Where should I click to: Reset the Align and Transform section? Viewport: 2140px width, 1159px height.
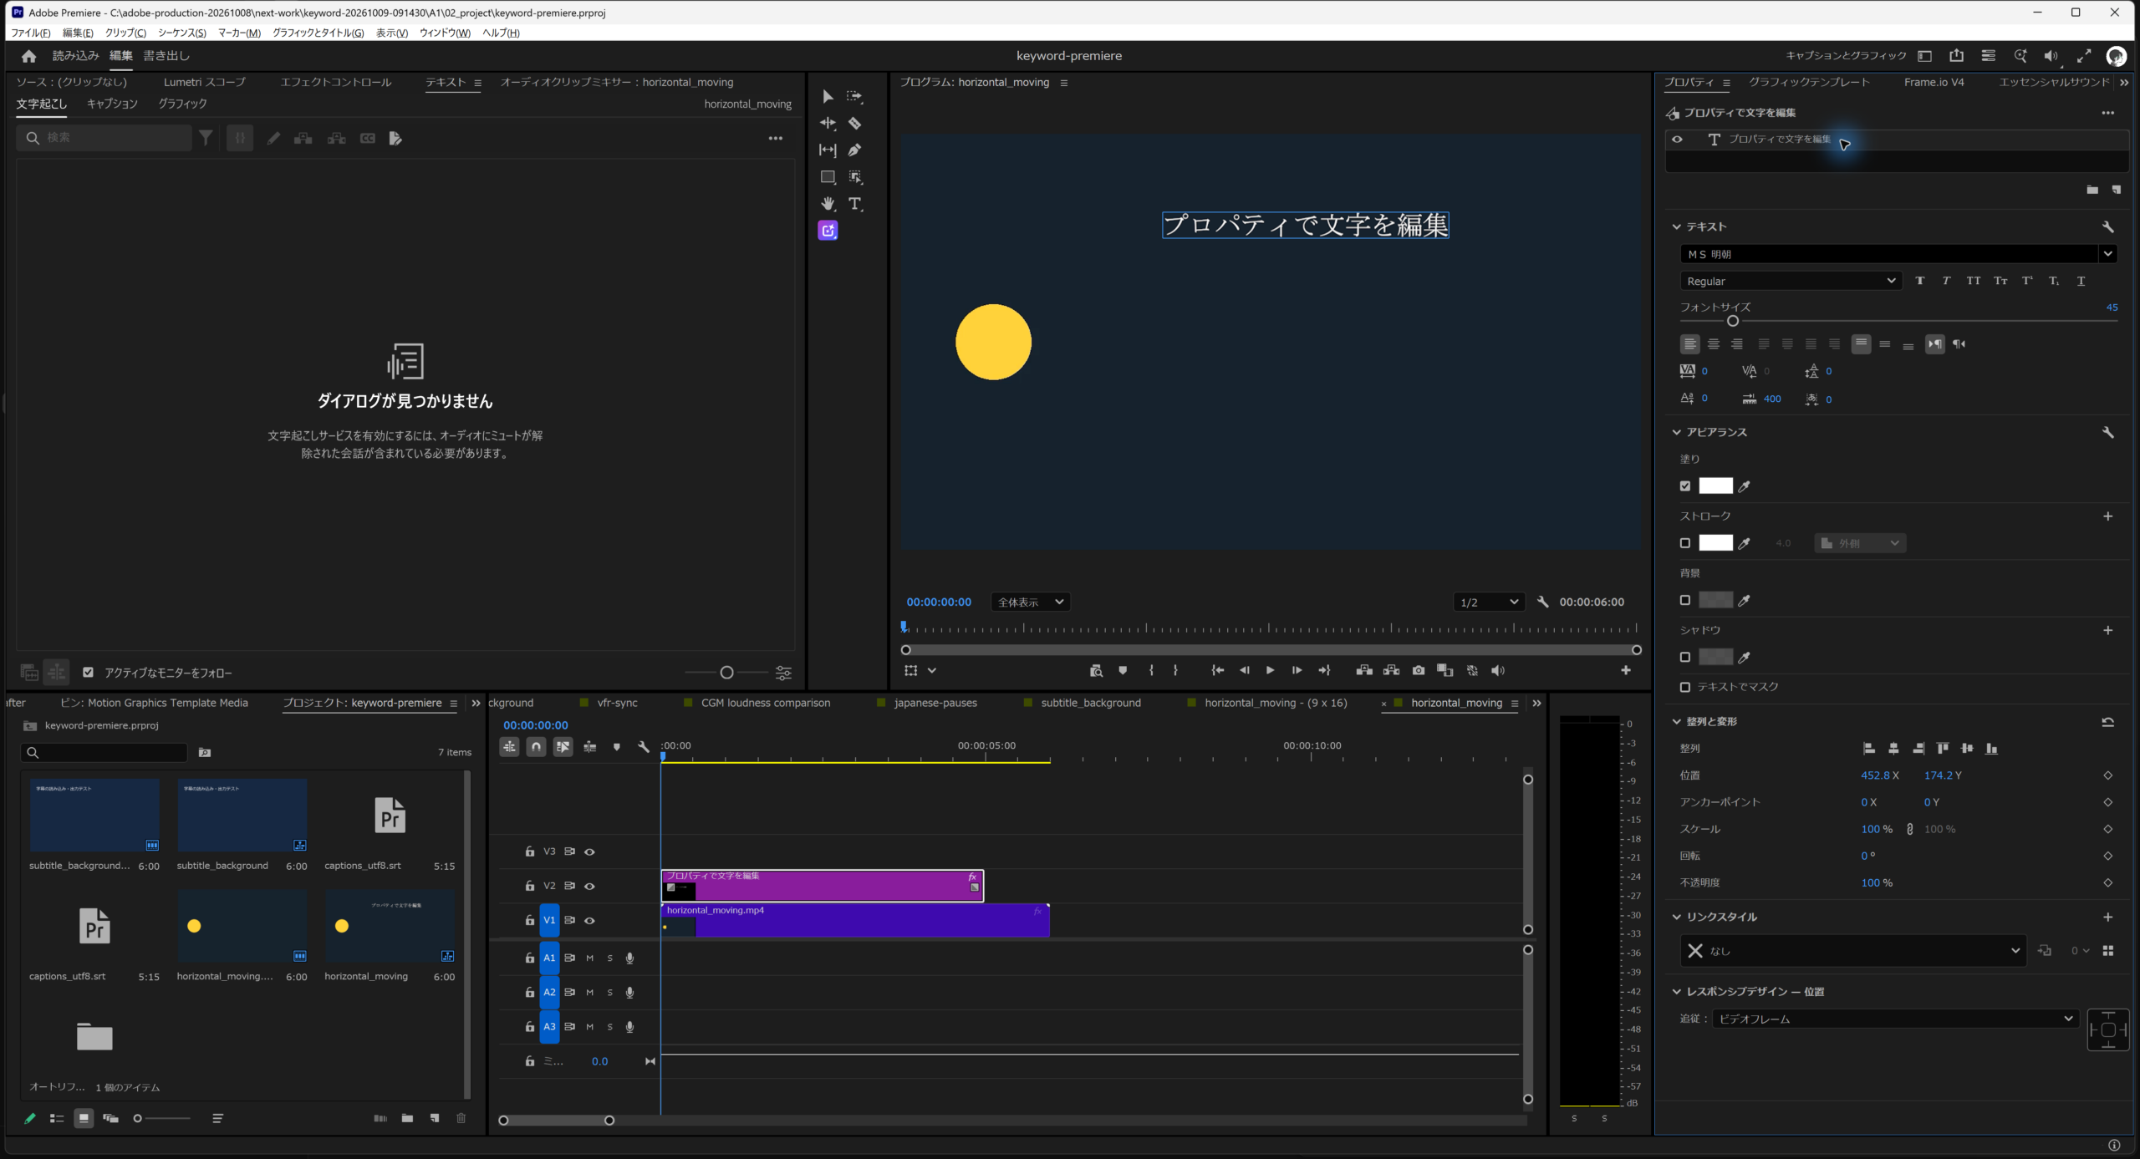tap(2108, 722)
